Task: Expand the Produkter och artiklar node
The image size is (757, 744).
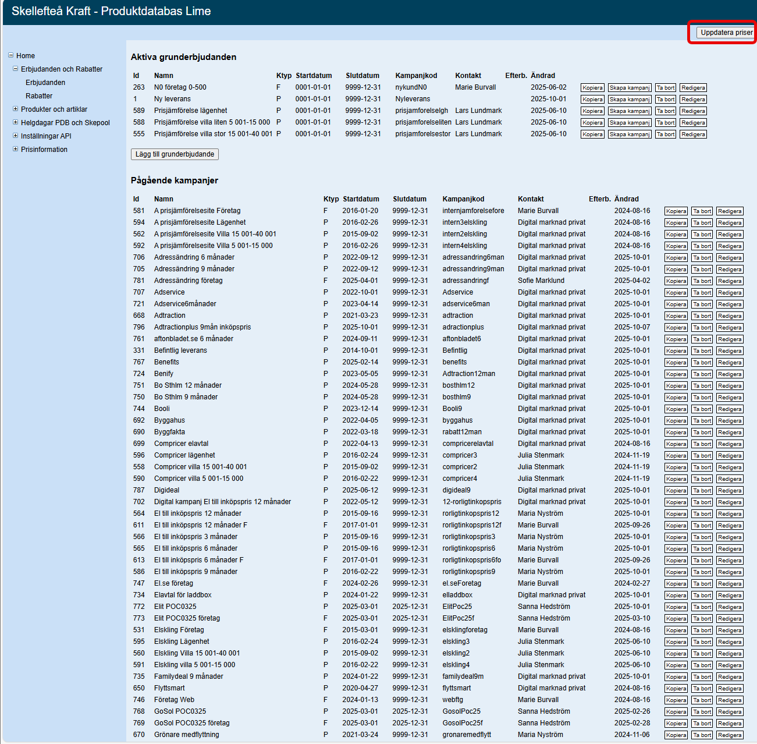Action: point(16,109)
